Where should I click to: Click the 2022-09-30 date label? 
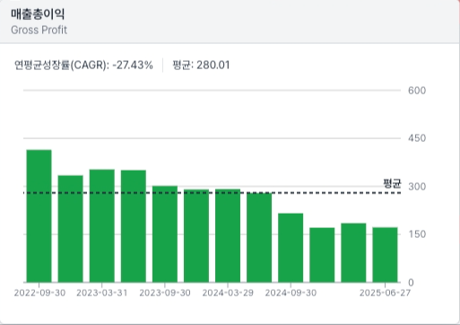(39, 293)
